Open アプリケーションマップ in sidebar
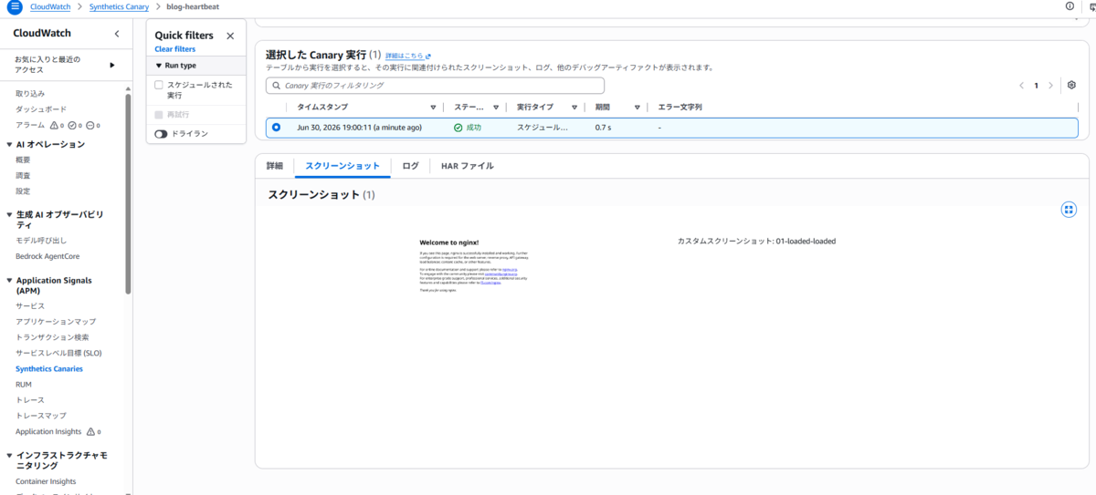 56,322
